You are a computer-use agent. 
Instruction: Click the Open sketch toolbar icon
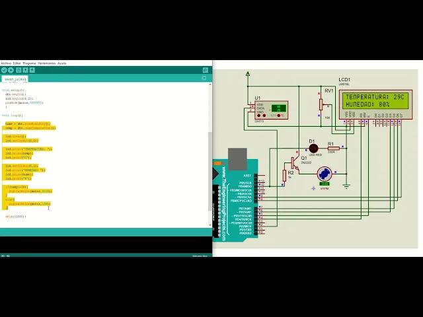(x=25, y=70)
